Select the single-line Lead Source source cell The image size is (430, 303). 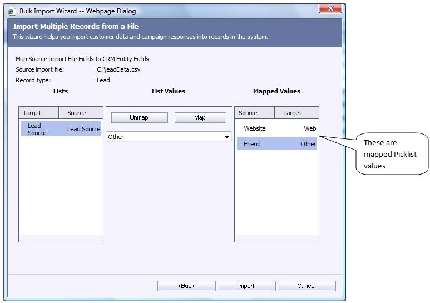(x=83, y=129)
